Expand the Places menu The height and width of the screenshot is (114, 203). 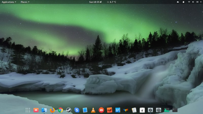(25, 2)
